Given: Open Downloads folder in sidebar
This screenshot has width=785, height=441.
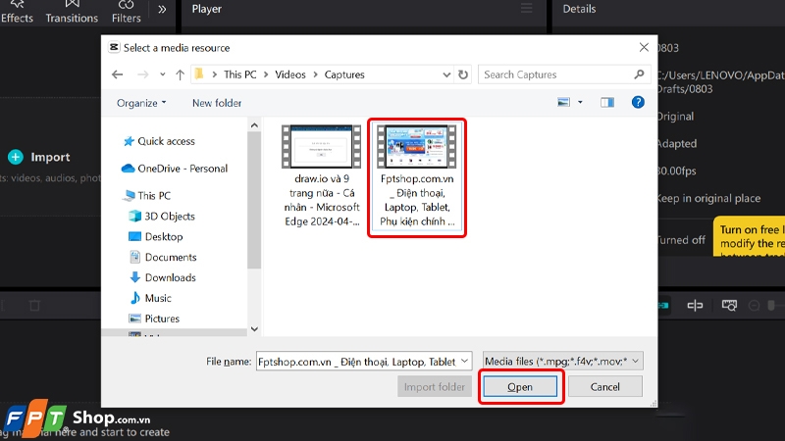Looking at the screenshot, I should (x=163, y=277).
